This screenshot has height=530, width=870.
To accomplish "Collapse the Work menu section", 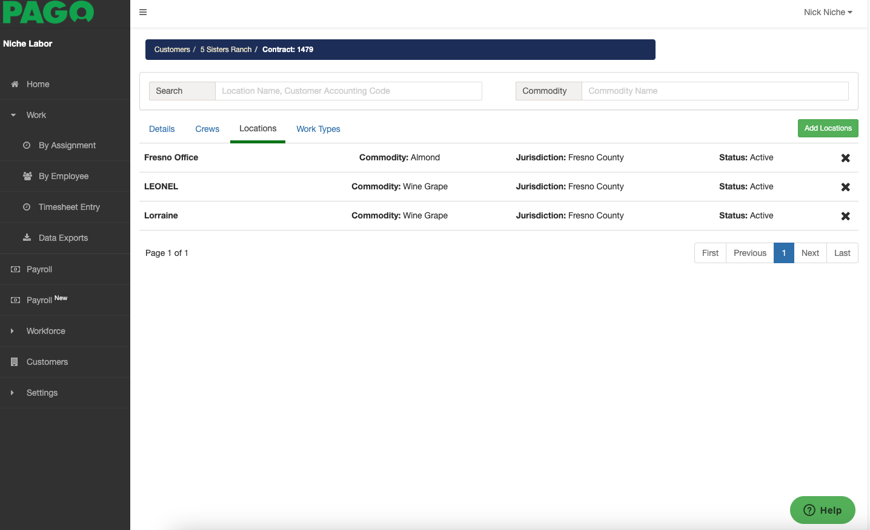I will [36, 115].
